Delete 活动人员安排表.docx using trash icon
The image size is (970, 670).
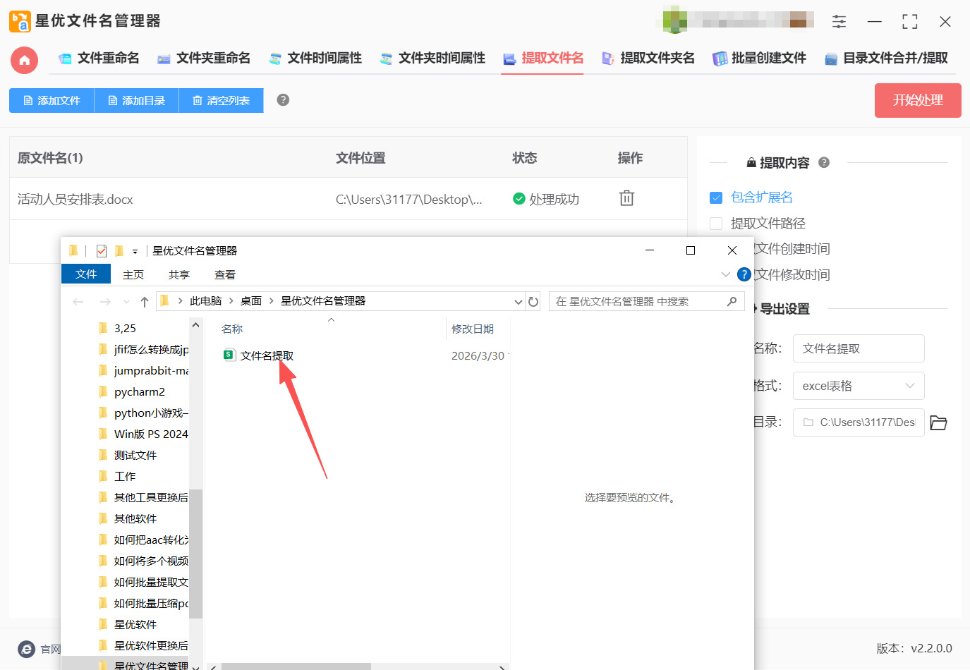[626, 198]
